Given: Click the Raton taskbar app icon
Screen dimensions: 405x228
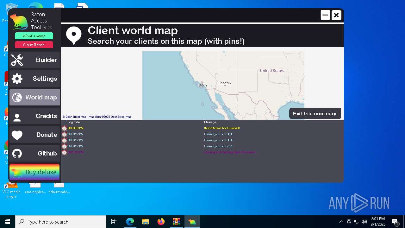Looking at the screenshot, I should click(192, 222).
